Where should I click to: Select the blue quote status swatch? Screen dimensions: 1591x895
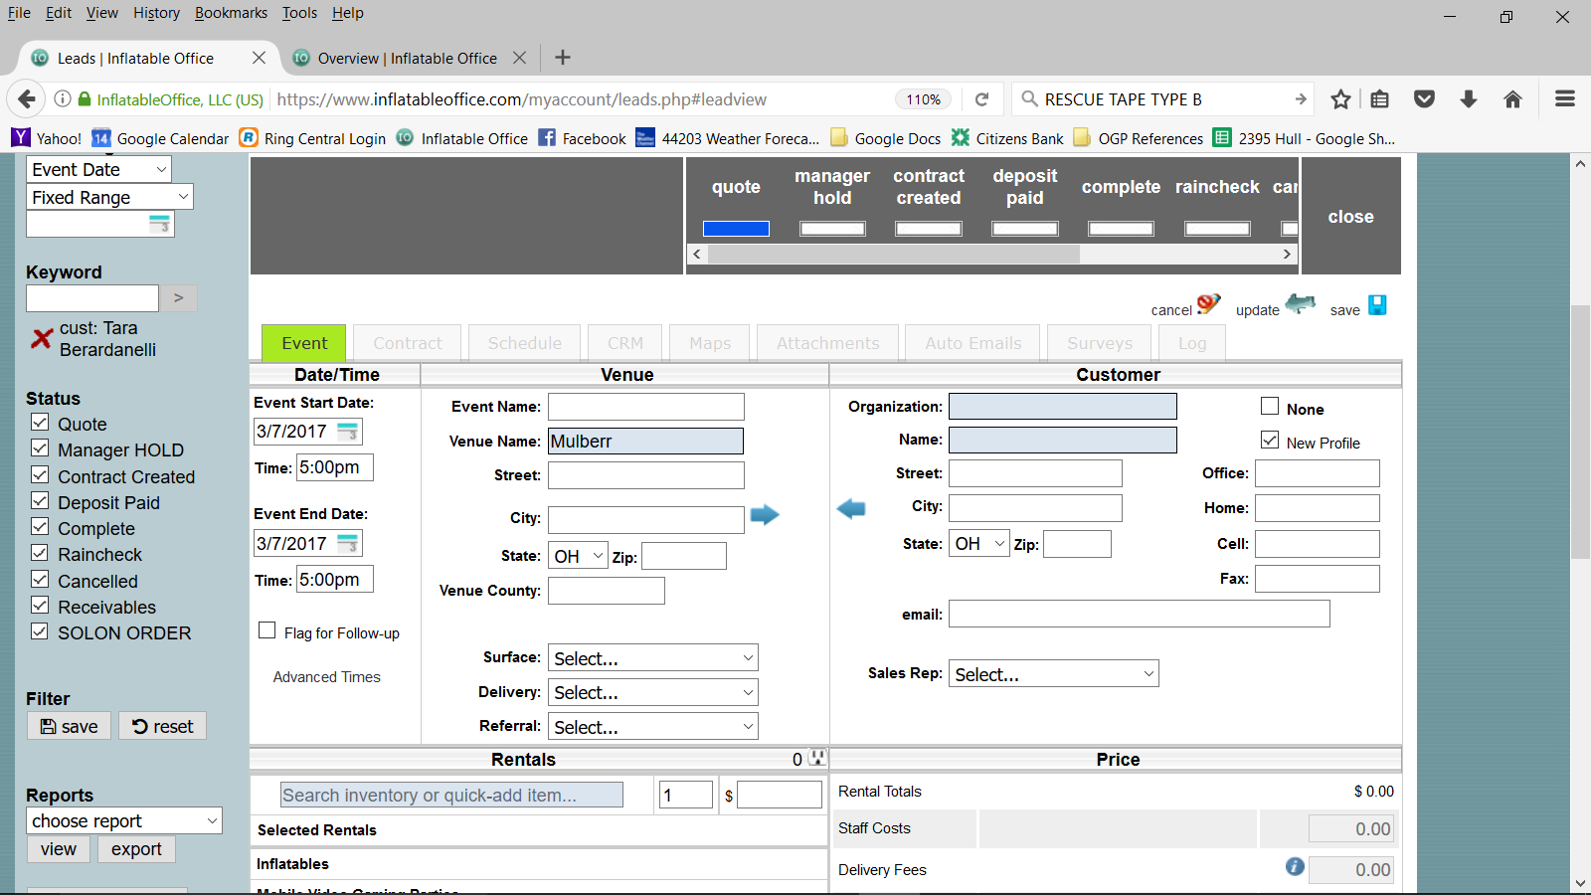(x=736, y=229)
